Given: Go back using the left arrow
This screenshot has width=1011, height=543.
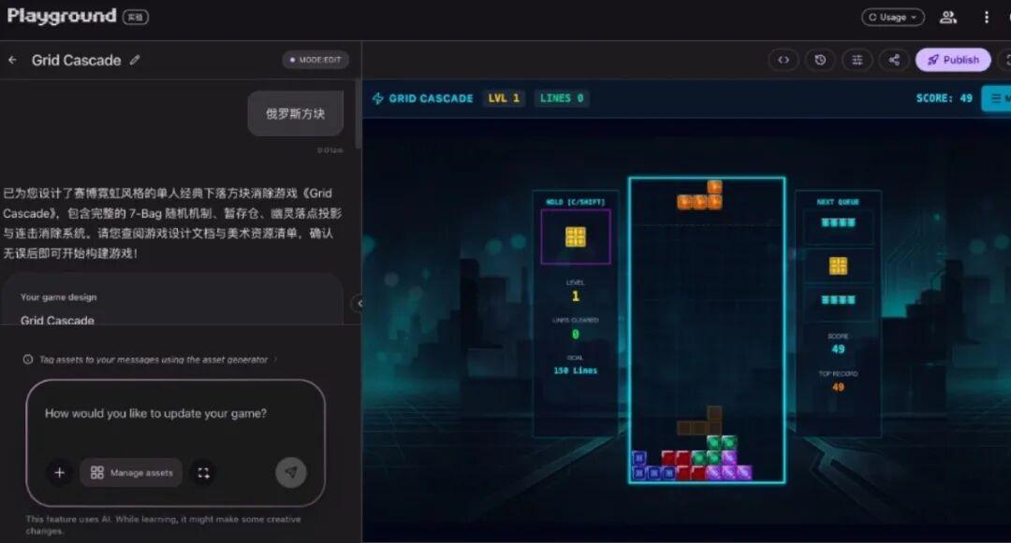Looking at the screenshot, I should coord(12,60).
